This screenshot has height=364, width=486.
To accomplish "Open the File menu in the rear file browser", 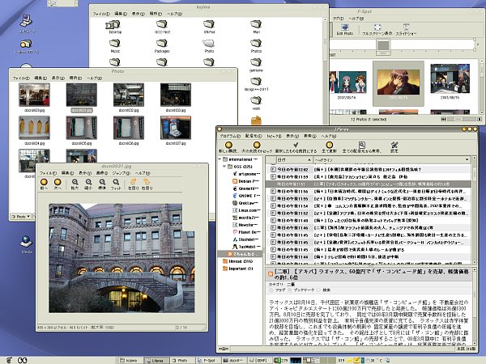I will coord(101,14).
